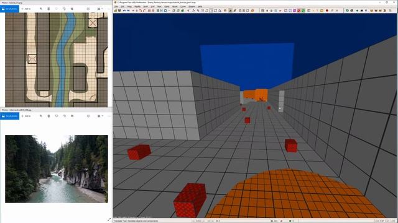The height and width of the screenshot is (223, 398).
Task: Click the green square toolbar icon beside red
Action: (x=303, y=11)
